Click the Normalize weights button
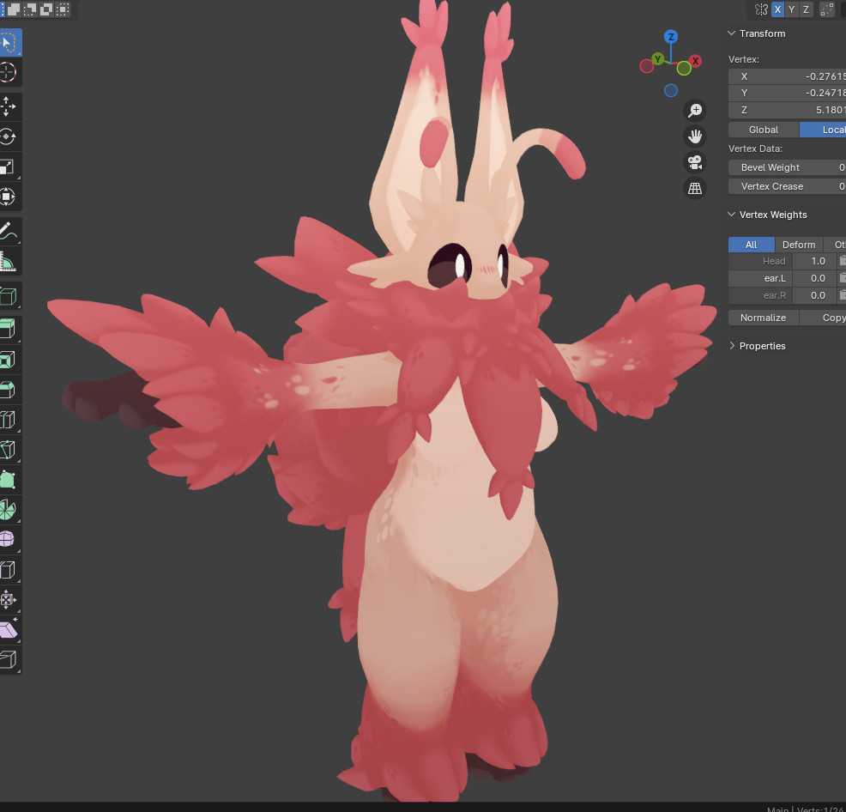The image size is (846, 812). coord(763,318)
